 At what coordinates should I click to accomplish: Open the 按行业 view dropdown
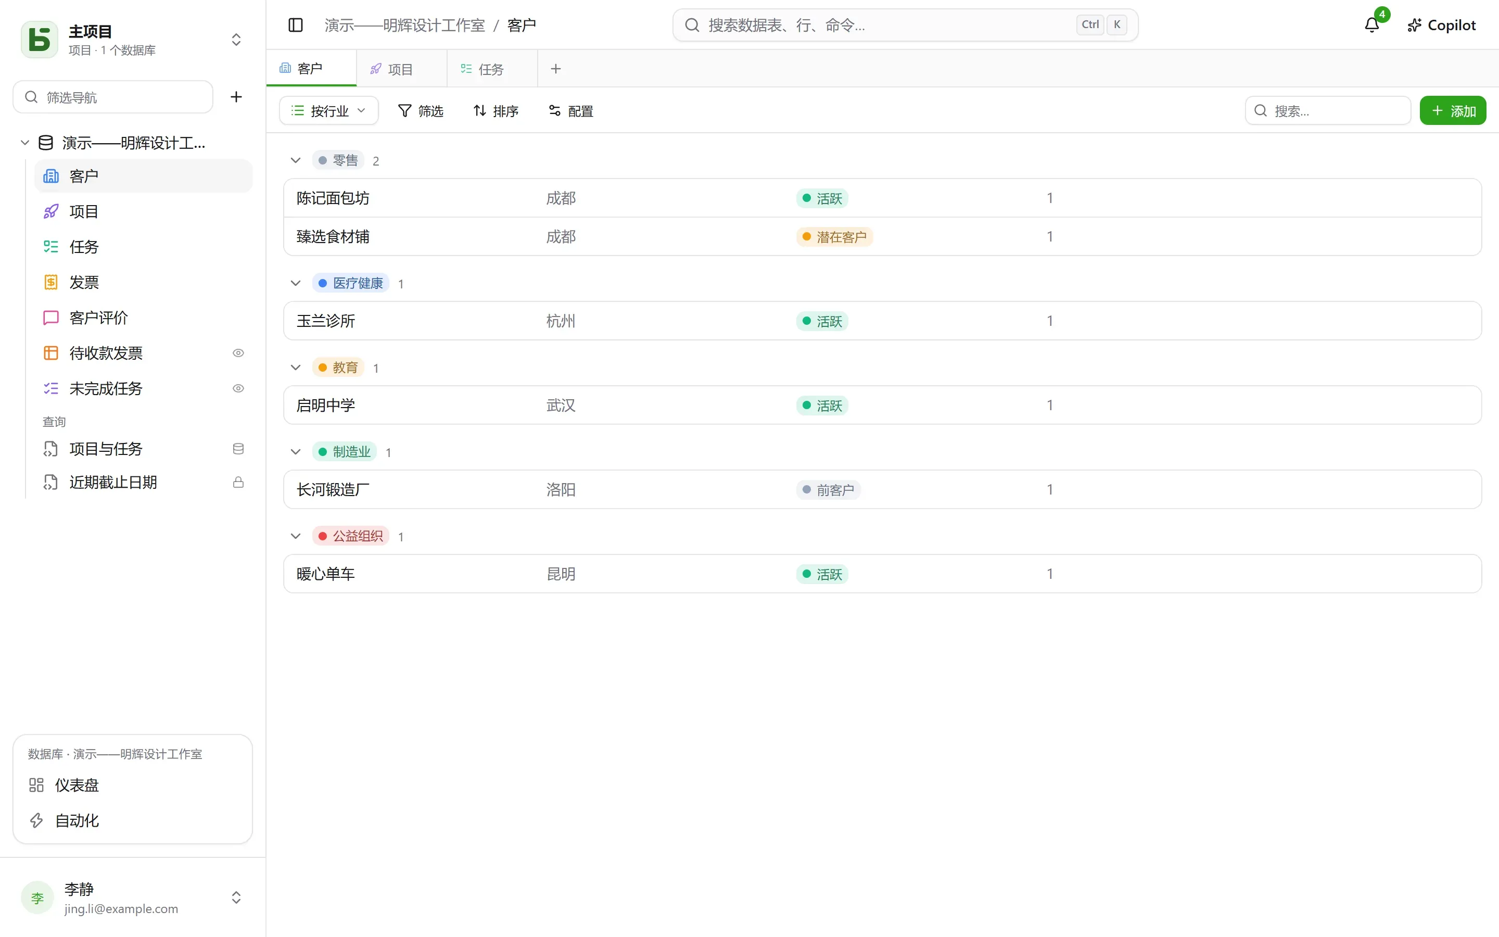point(328,110)
